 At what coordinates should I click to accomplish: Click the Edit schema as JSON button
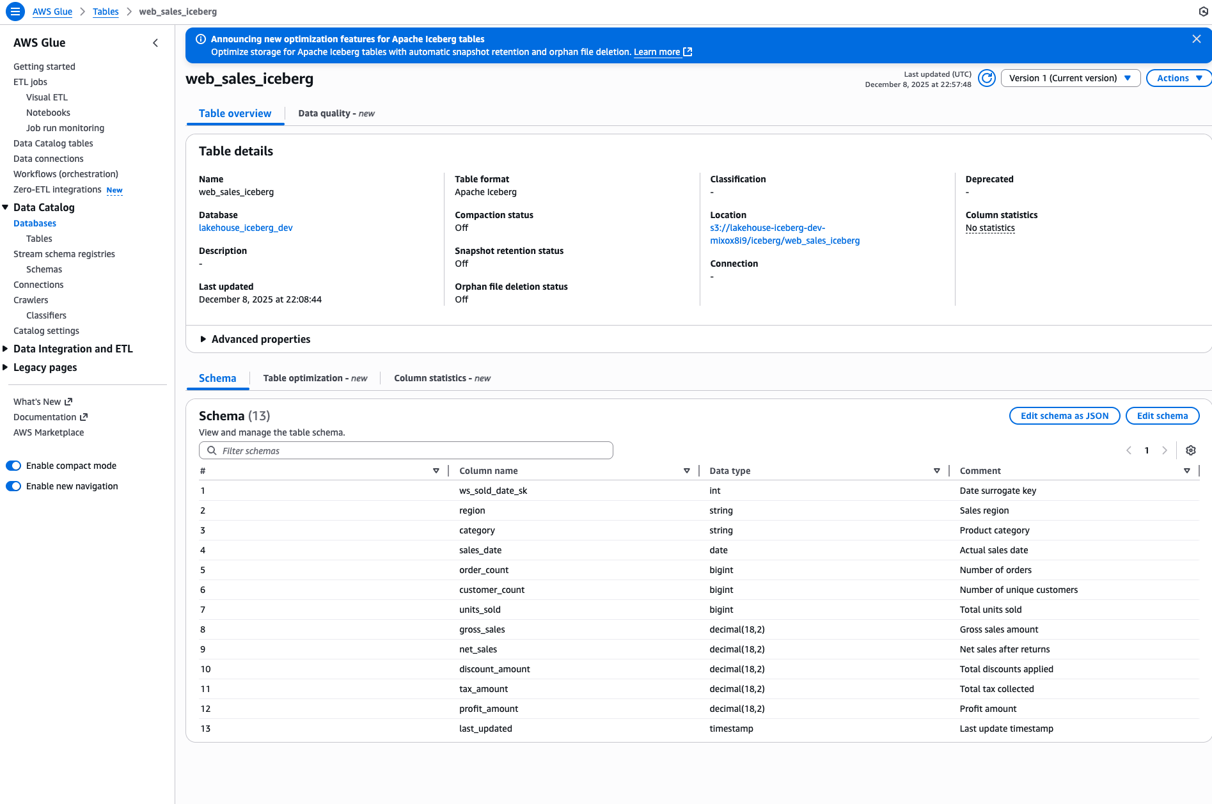[1064, 416]
